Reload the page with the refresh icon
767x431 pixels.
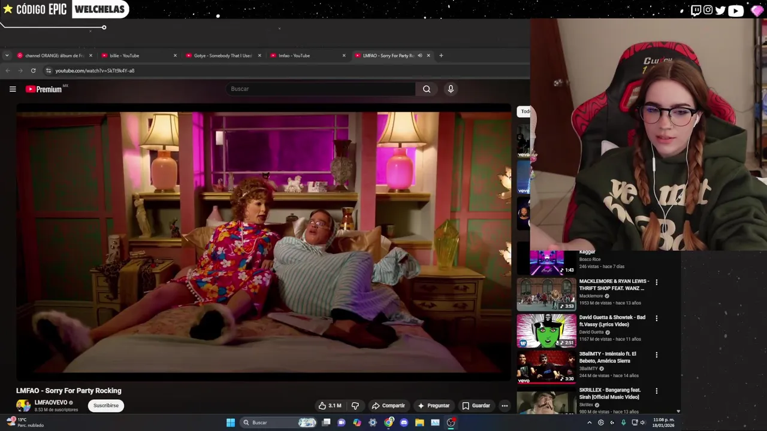click(33, 71)
